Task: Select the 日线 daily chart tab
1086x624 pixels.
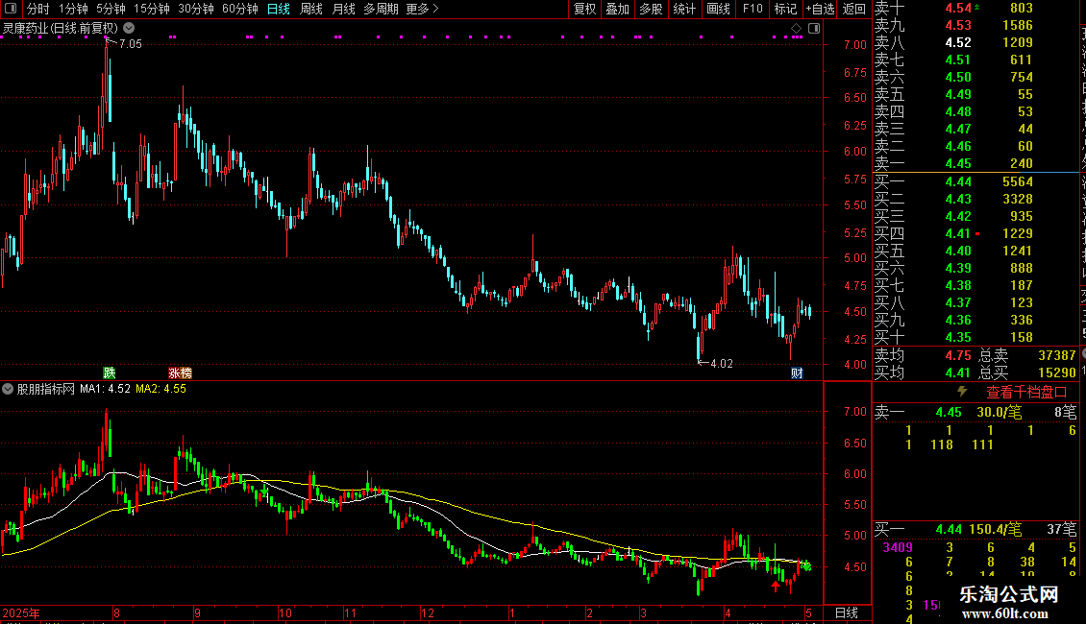Action: pyautogui.click(x=279, y=9)
